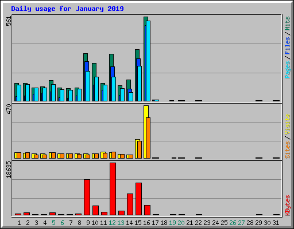Viewport: 294px width, 229px height.
Task: Click day 23 on the x-axis
Action: [207, 223]
